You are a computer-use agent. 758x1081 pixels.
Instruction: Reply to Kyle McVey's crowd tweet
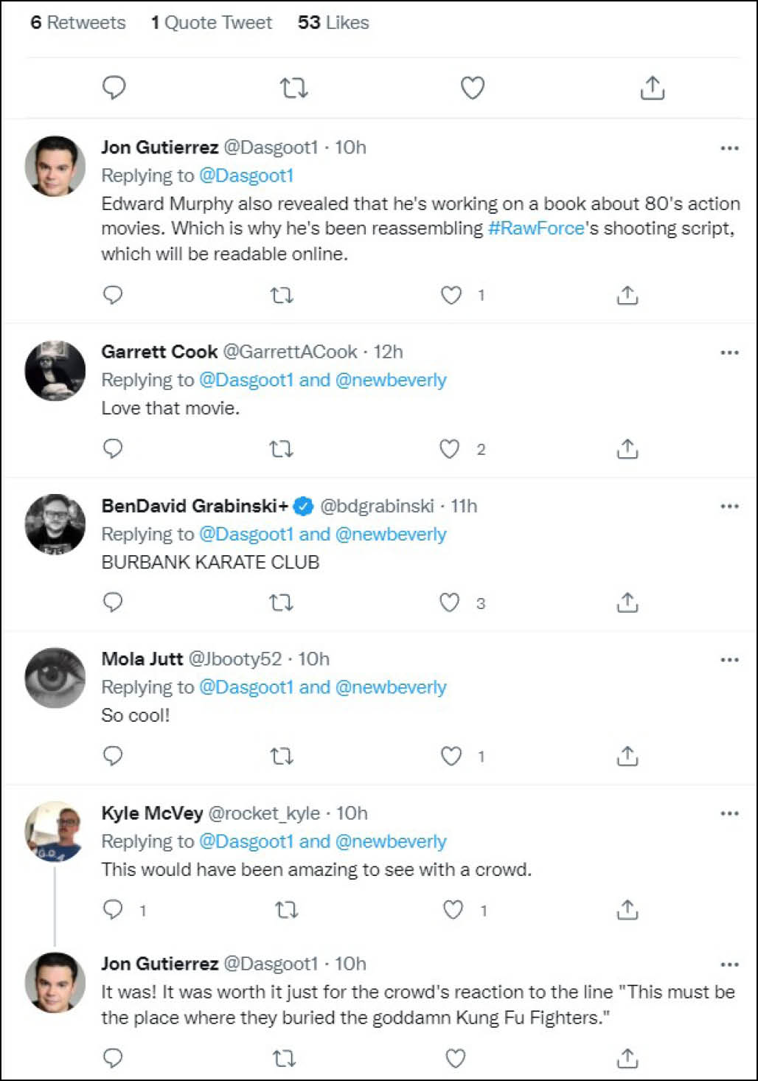(113, 909)
